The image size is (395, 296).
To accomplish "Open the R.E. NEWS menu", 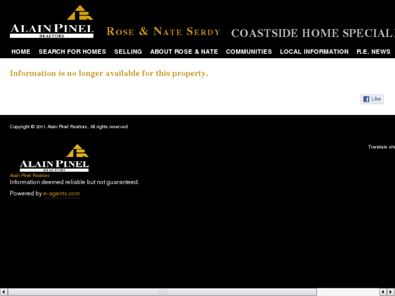I will [373, 52].
